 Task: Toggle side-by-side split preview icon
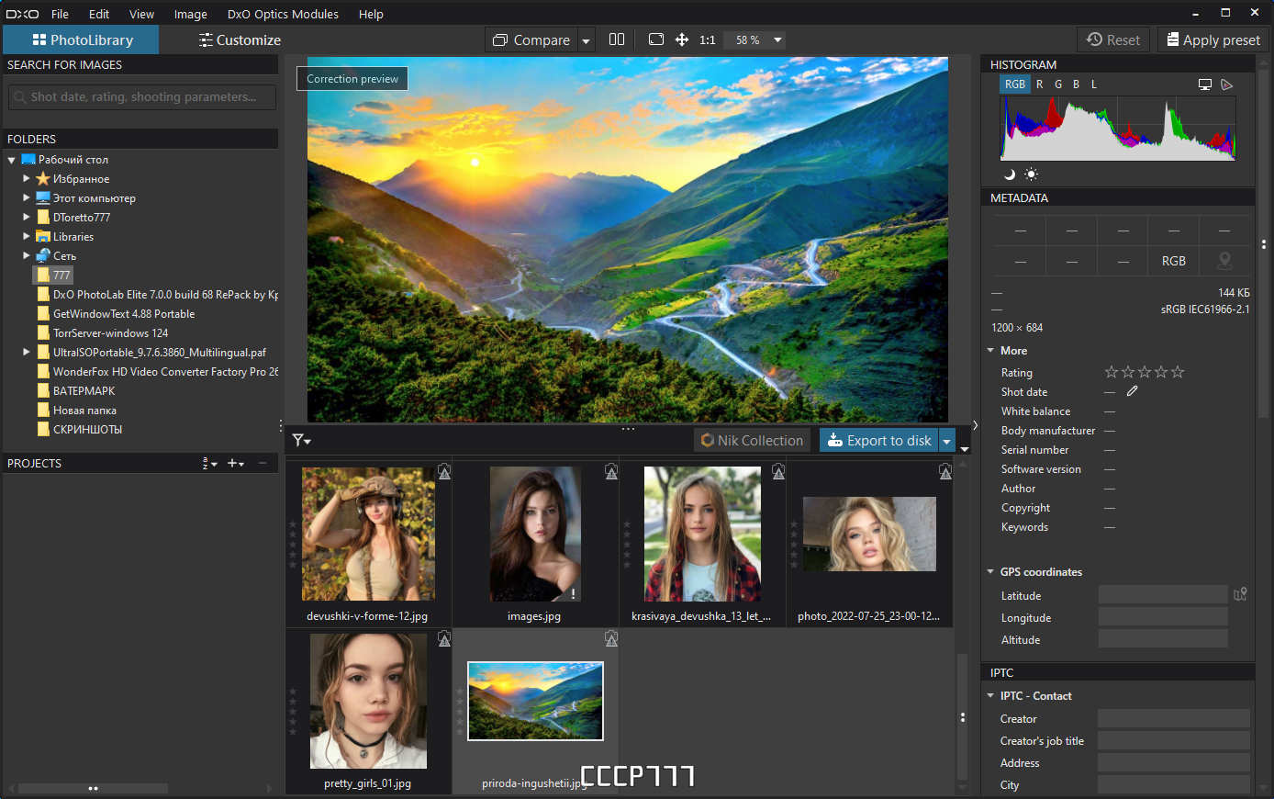point(617,39)
